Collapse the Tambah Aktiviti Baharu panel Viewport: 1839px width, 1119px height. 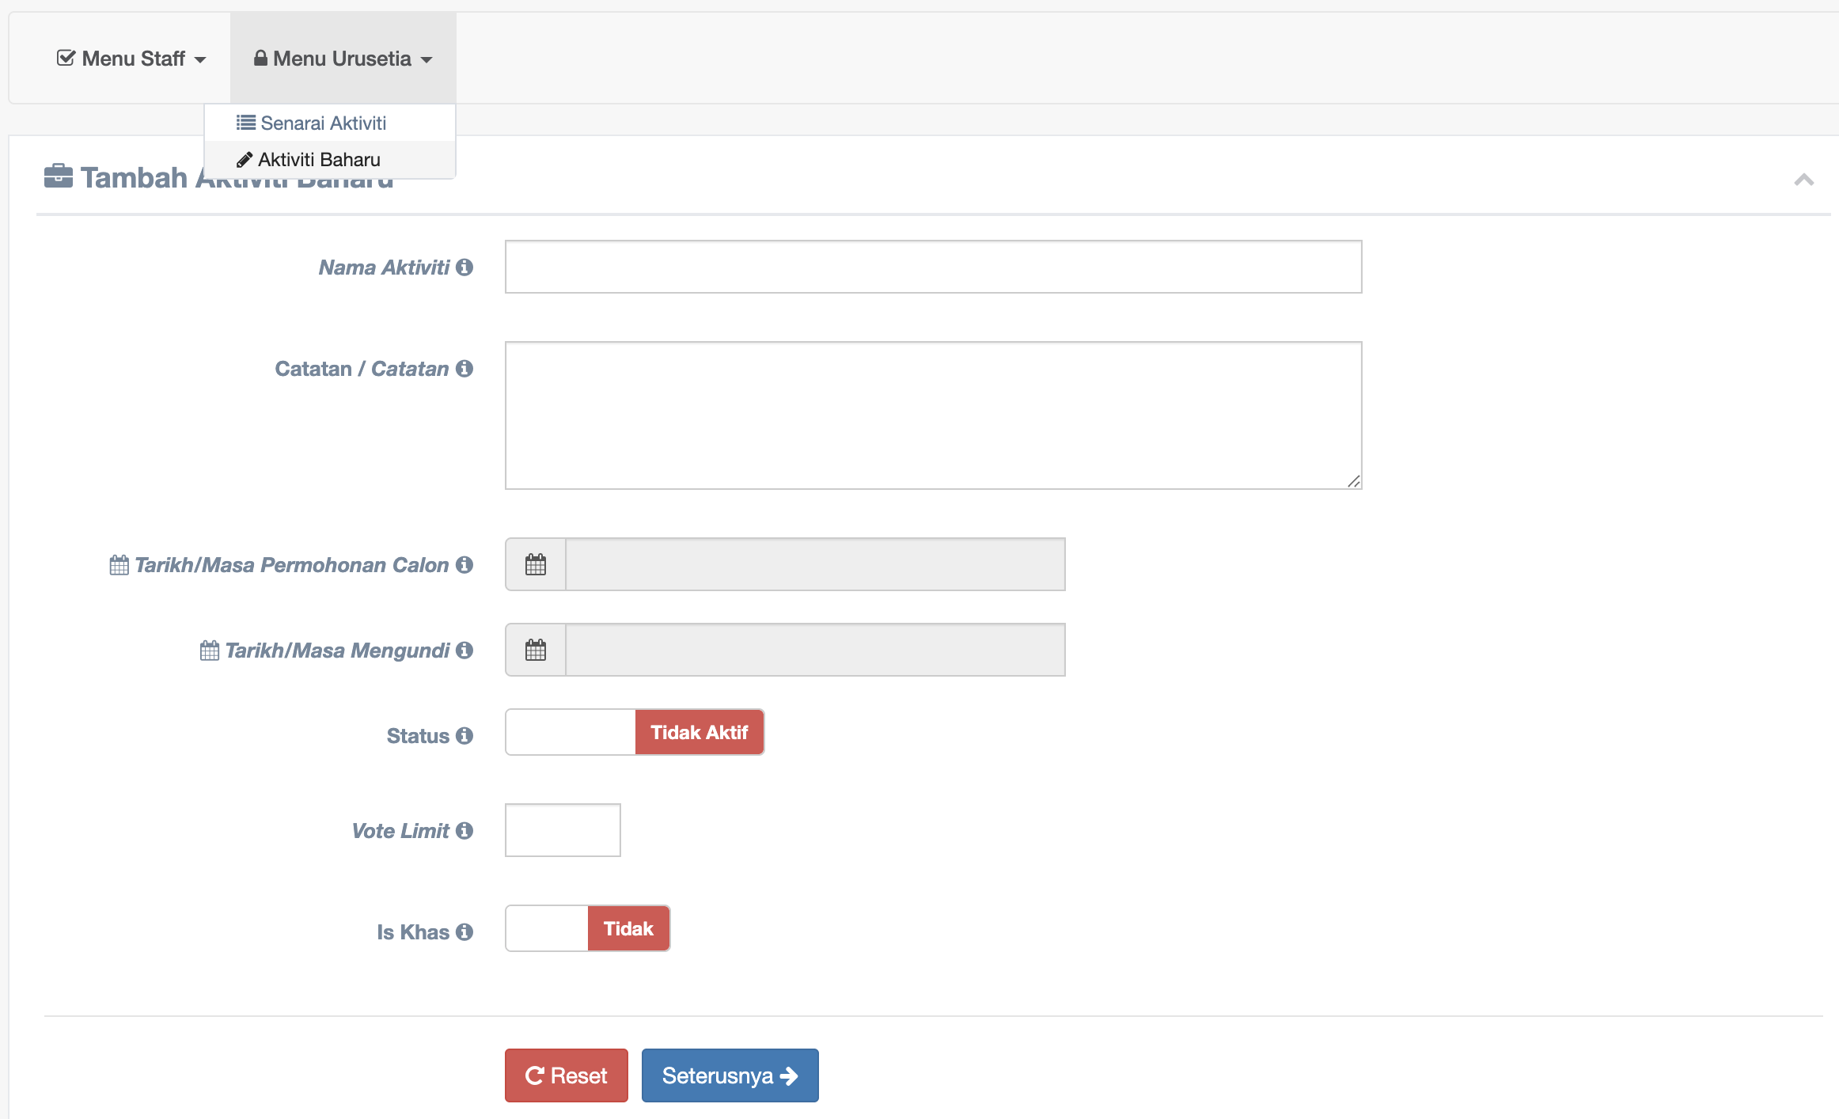1803,180
